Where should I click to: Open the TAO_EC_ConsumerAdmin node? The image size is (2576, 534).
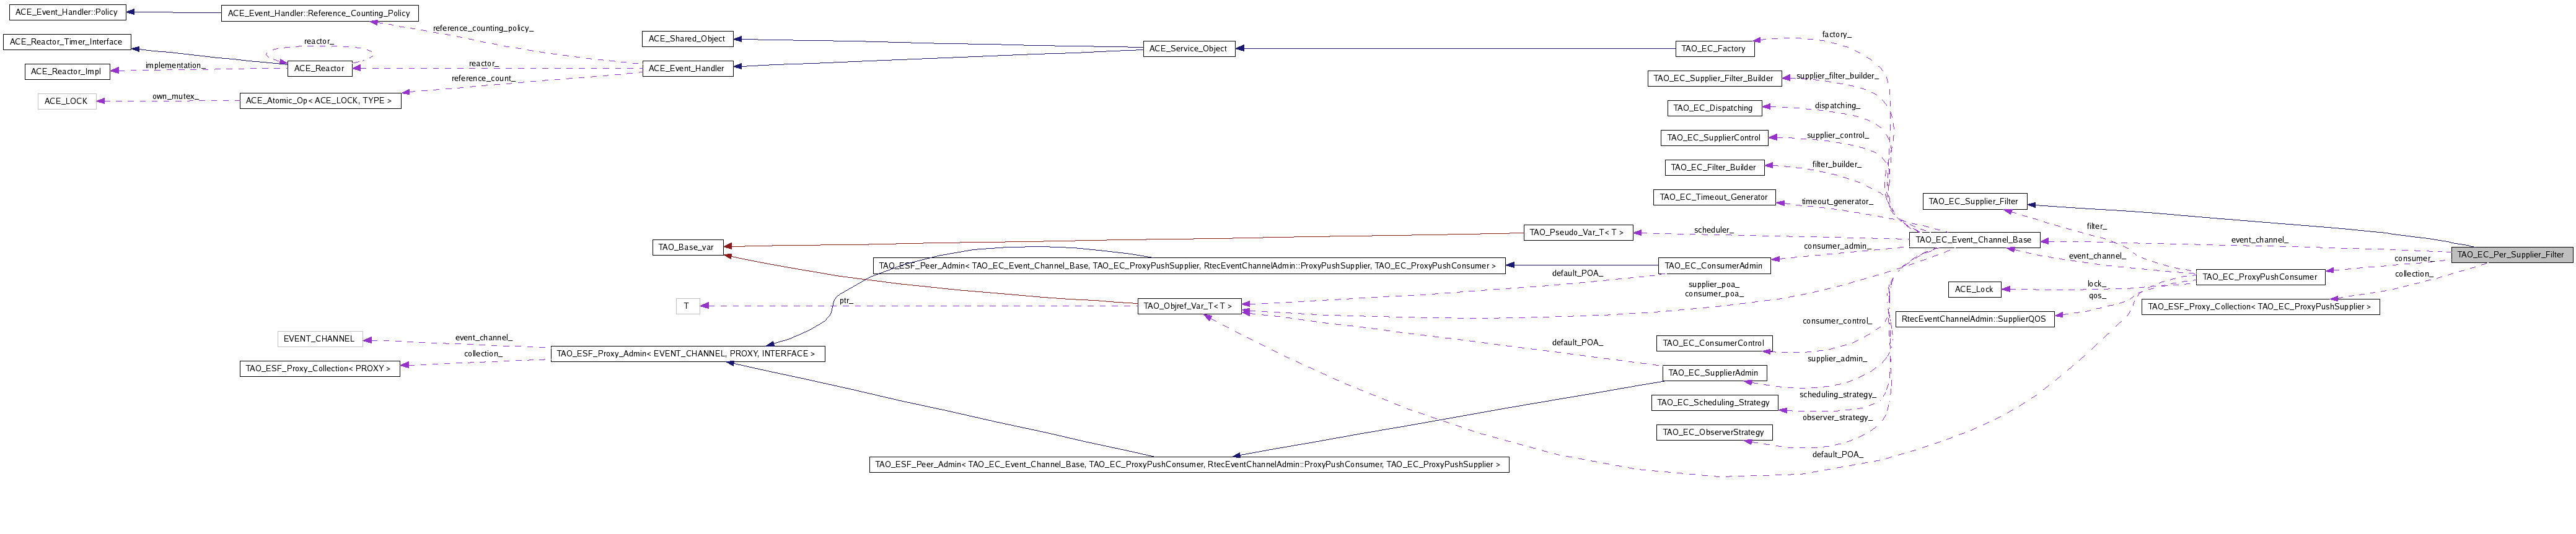click(x=1713, y=265)
